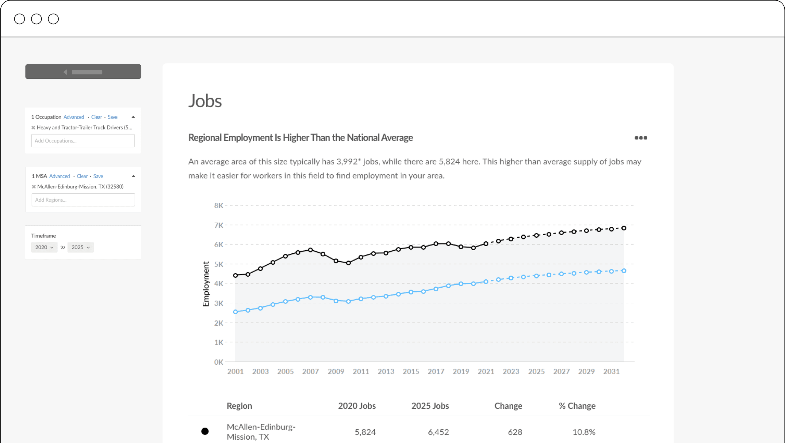Remove McAllen-Edinburg-Mission MSA region
This screenshot has height=443, width=785.
pos(34,187)
